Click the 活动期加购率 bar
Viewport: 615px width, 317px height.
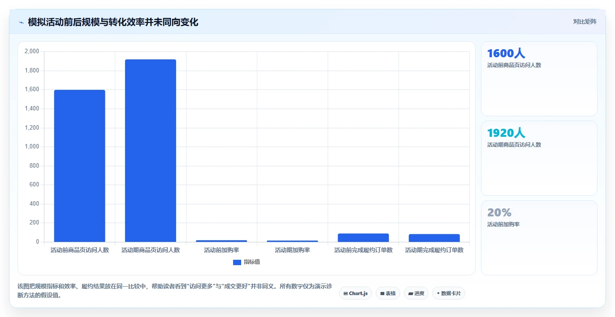click(292, 241)
